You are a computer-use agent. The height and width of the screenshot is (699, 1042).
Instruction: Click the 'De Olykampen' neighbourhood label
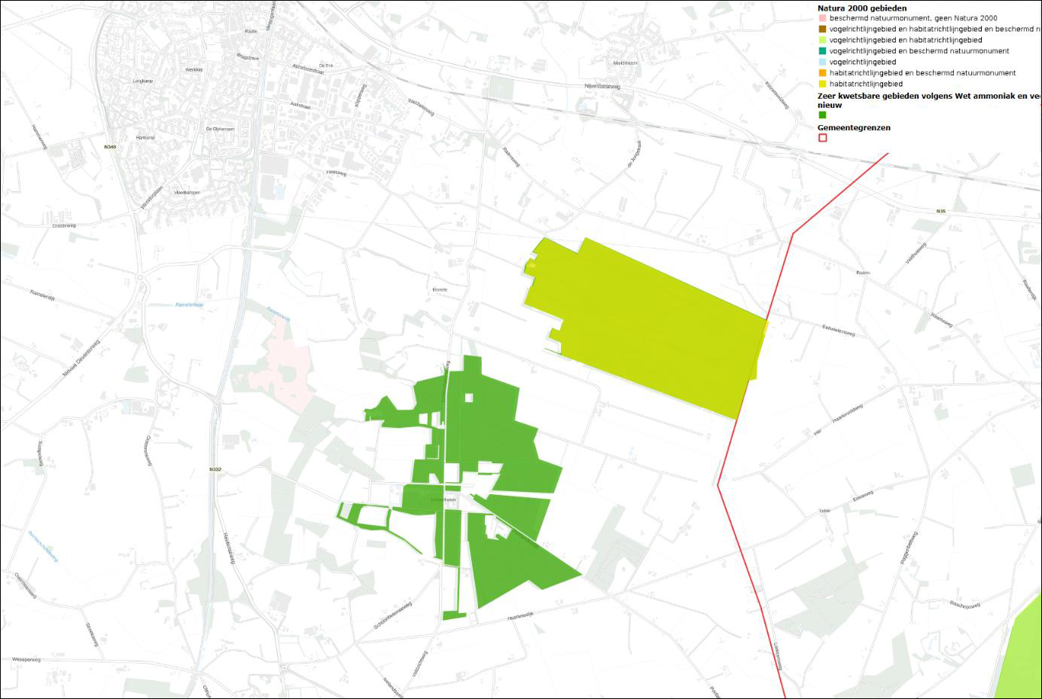click(x=220, y=129)
